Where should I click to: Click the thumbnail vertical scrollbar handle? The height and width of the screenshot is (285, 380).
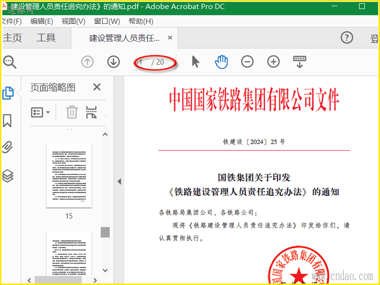105,232
